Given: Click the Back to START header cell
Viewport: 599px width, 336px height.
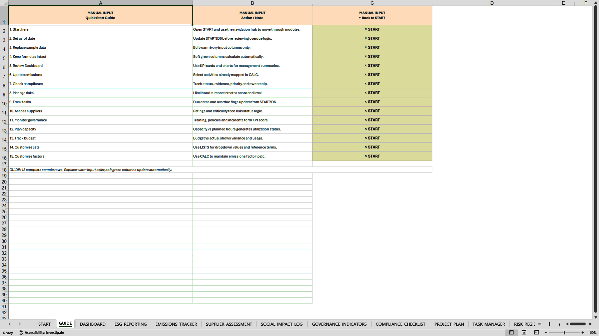Looking at the screenshot, I should coord(372,15).
